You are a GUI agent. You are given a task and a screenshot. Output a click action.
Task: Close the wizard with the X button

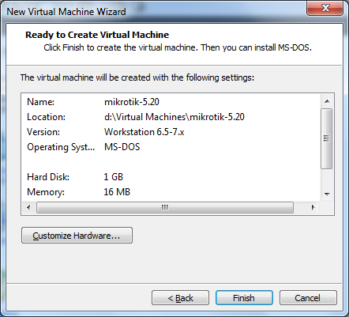[325, 8]
